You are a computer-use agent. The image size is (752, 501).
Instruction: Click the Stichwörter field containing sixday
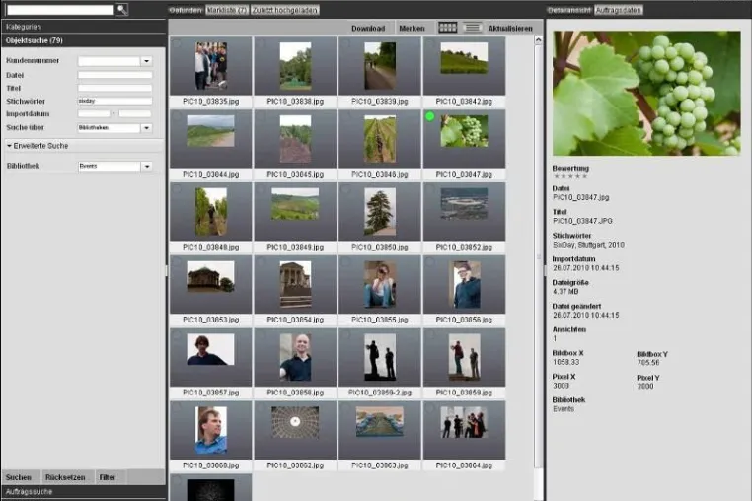[115, 102]
